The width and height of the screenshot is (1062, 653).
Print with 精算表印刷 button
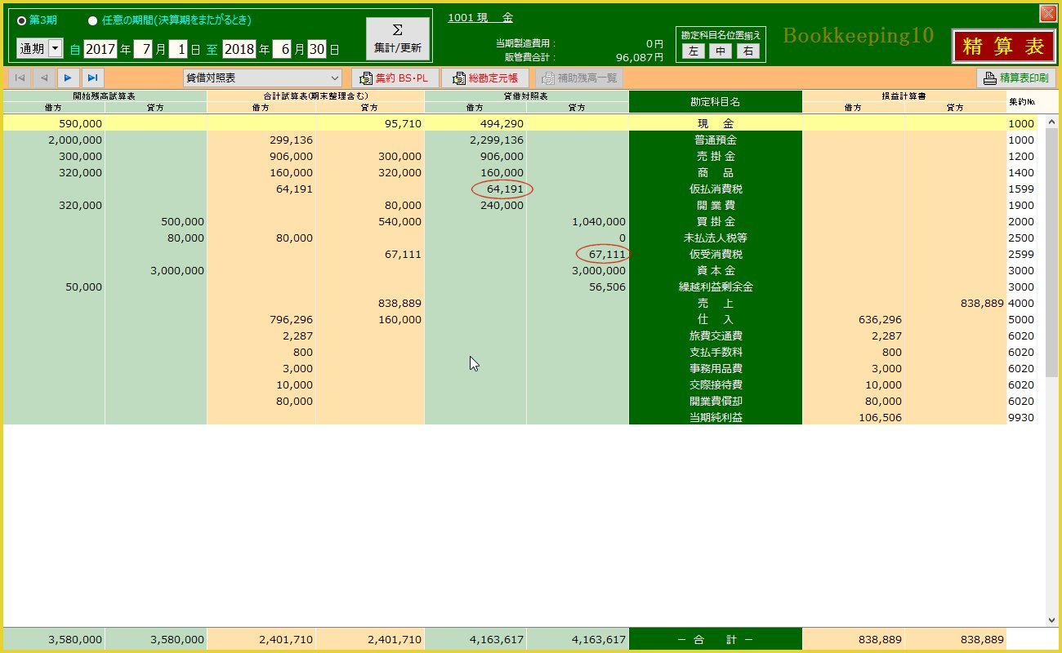click(1016, 78)
